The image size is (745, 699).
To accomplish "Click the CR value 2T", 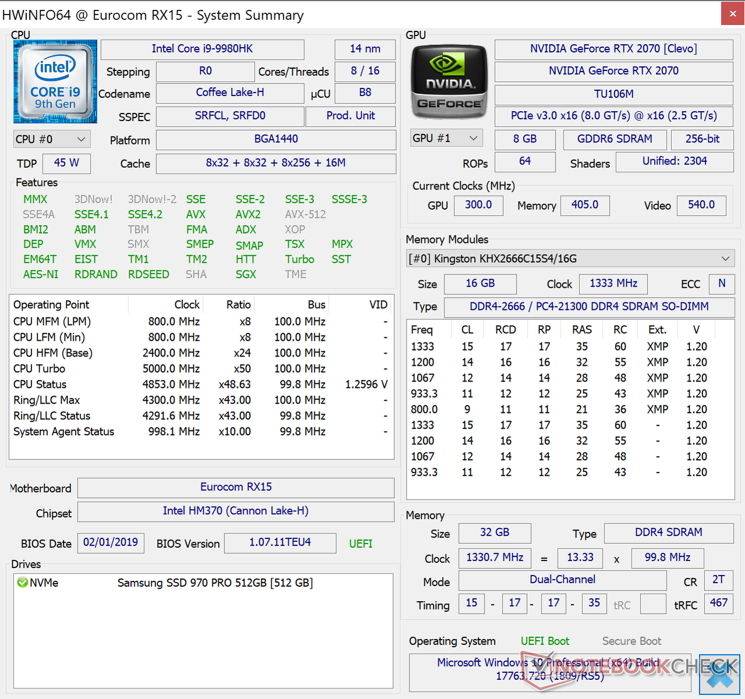I will tap(719, 580).
